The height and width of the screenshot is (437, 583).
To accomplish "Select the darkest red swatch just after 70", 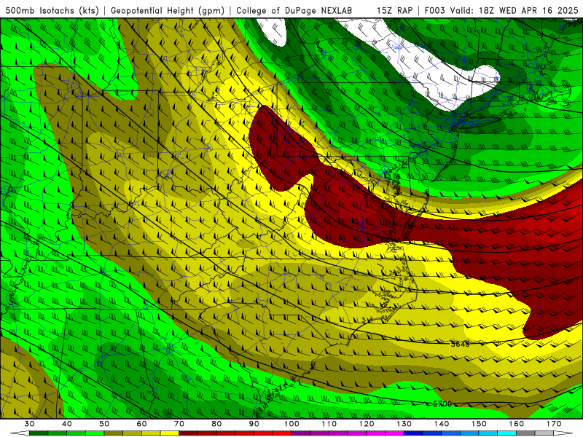I will point(189,433).
